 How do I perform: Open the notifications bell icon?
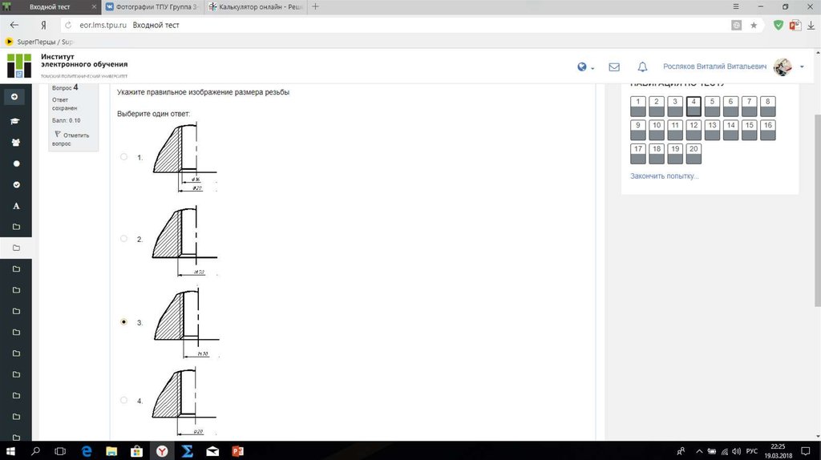tap(642, 67)
